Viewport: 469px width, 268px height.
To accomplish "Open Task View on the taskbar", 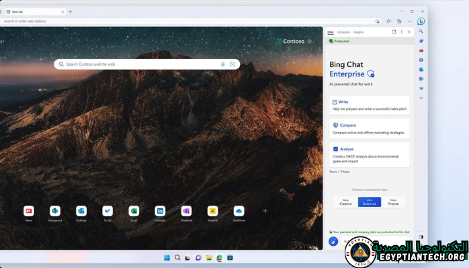I will coord(187,257).
